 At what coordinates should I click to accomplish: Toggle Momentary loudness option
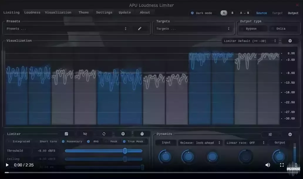pos(72,141)
